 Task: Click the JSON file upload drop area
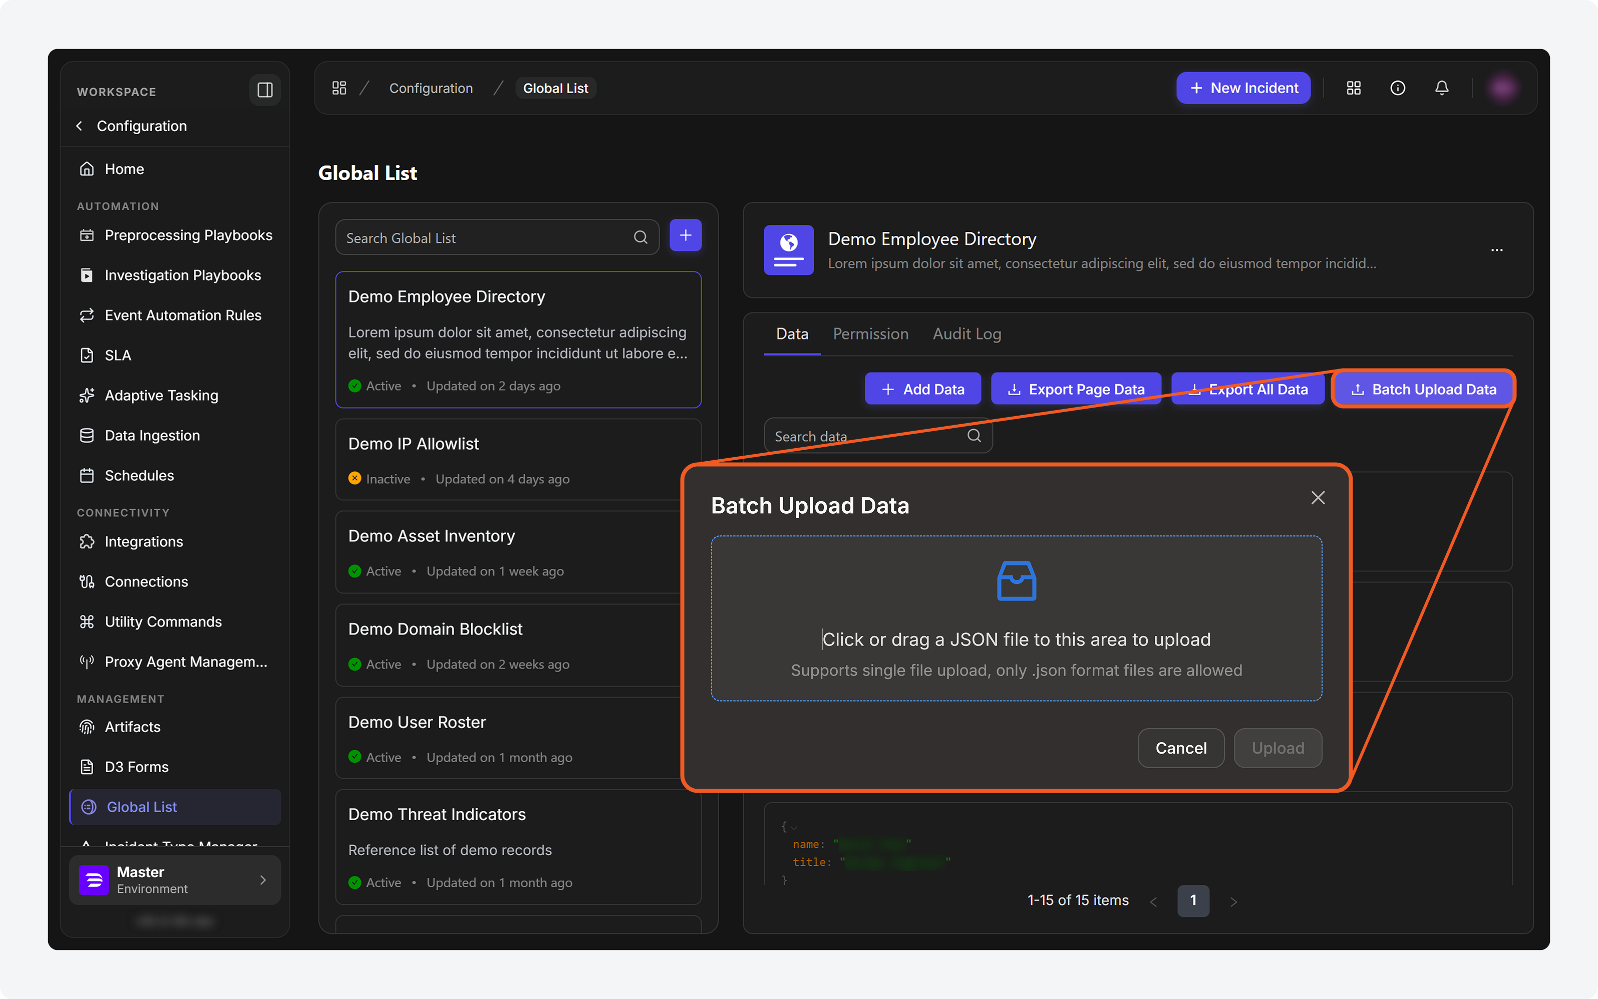coord(1016,618)
